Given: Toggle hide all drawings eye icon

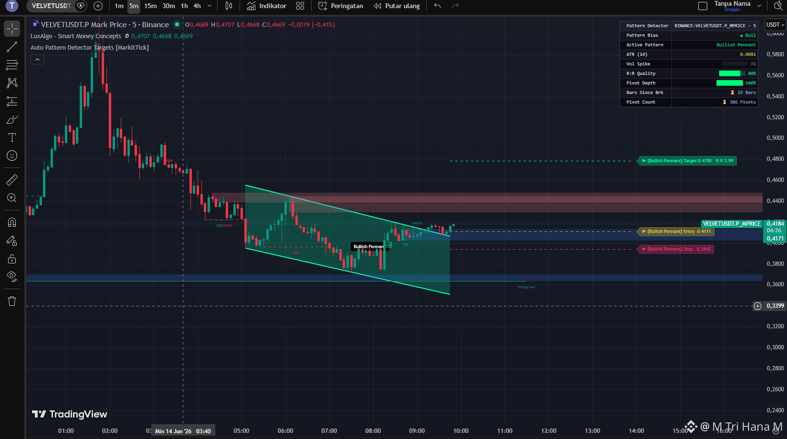Looking at the screenshot, I should point(12,277).
